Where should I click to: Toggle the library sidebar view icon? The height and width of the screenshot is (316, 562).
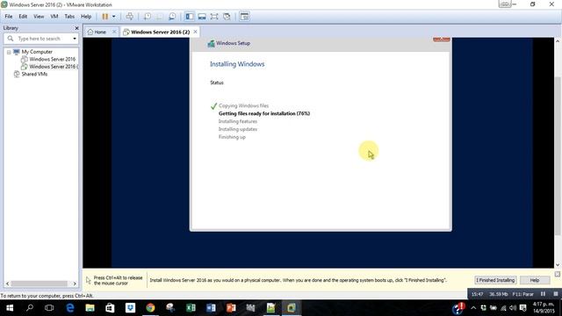(x=190, y=17)
